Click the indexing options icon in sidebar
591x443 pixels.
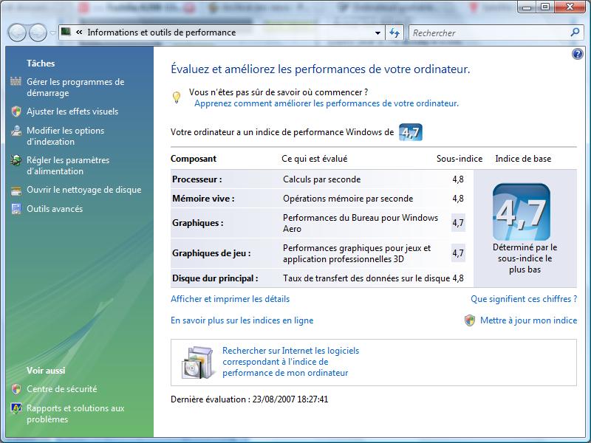point(16,131)
